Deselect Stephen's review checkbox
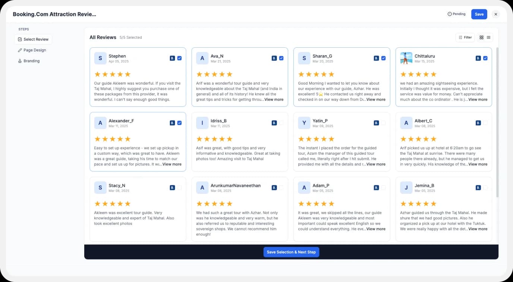513x282 pixels. pos(179,58)
